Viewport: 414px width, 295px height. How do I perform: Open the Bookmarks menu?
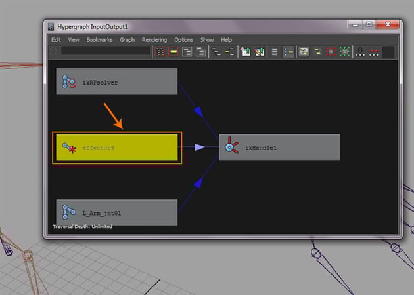(99, 40)
